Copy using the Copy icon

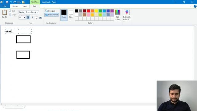[x=10, y=14]
